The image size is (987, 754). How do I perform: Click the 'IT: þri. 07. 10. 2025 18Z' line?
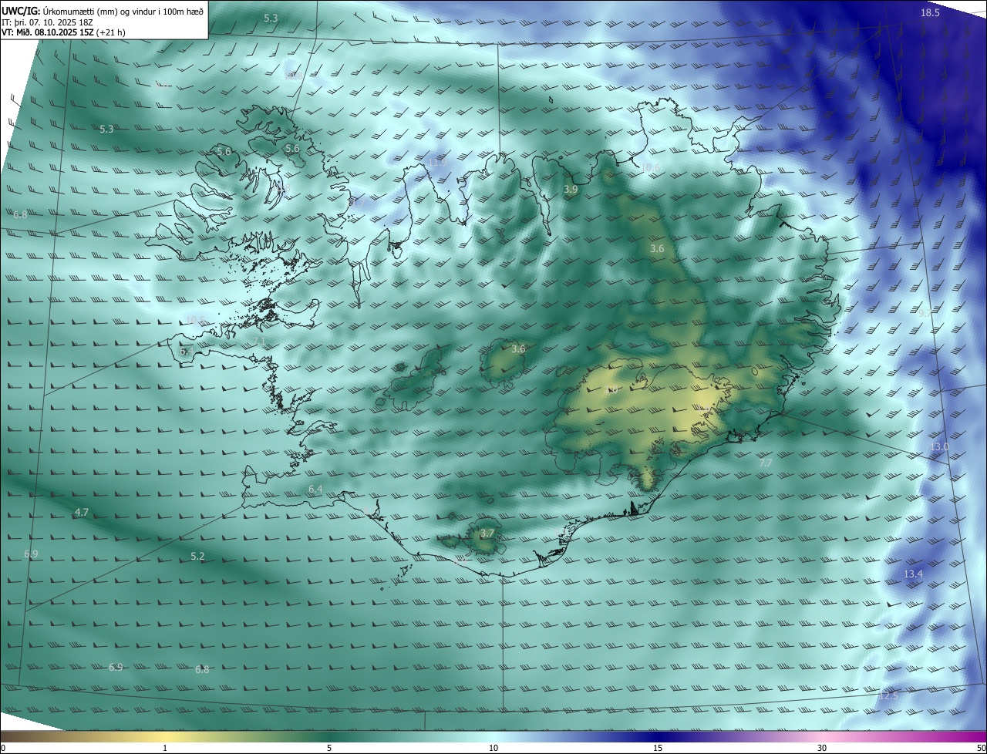(48, 22)
